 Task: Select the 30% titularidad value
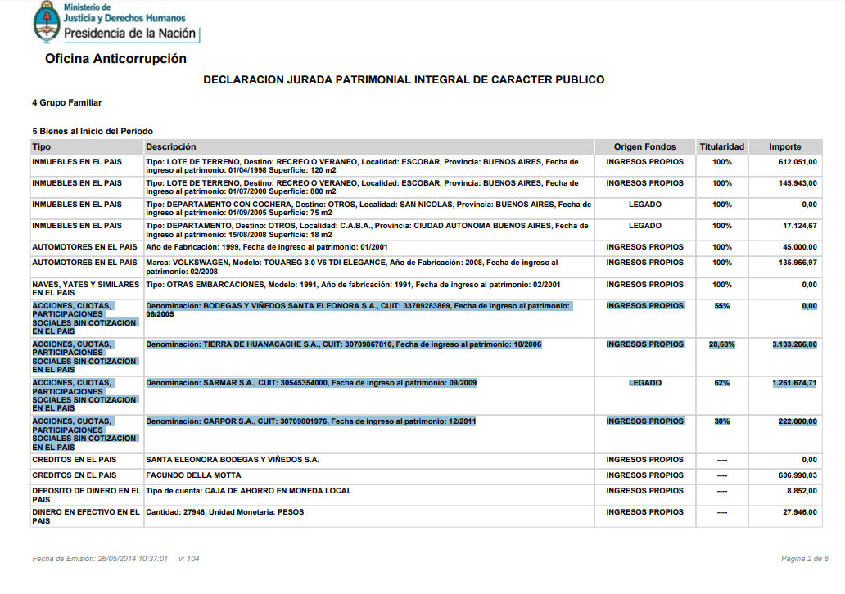click(721, 421)
